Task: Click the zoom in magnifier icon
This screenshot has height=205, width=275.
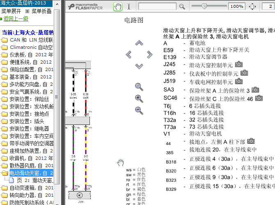Action: tap(139, 99)
